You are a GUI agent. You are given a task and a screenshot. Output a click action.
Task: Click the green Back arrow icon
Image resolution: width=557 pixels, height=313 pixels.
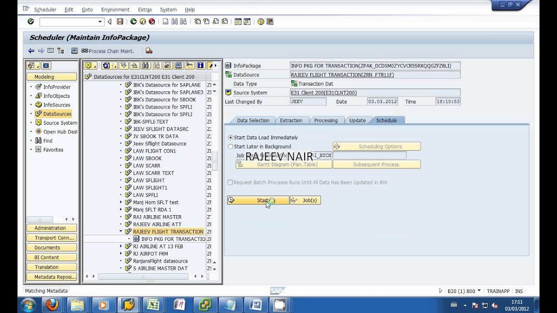pyautogui.click(x=133, y=21)
